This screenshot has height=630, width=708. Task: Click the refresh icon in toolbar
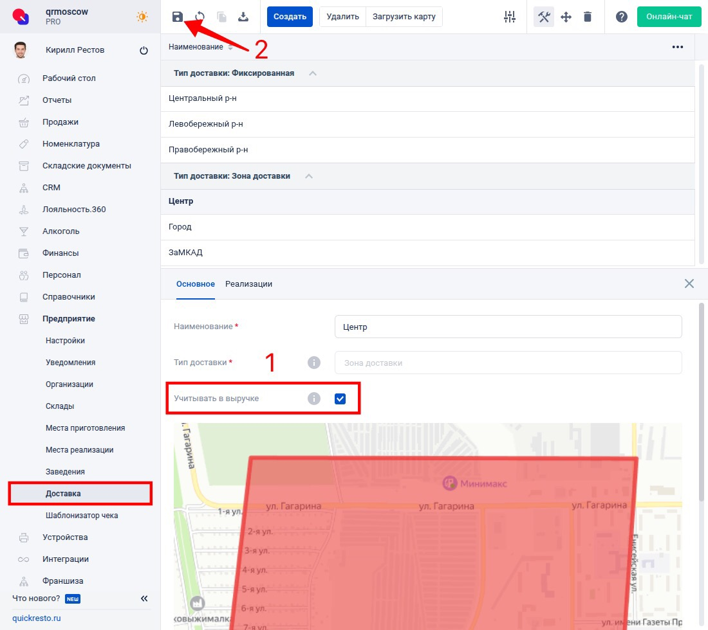(x=200, y=17)
